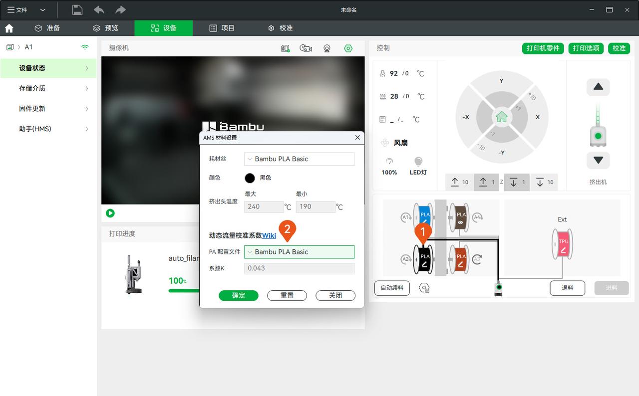Click the undo arrow icon
Screen dimensions: 639x396
click(x=99, y=9)
